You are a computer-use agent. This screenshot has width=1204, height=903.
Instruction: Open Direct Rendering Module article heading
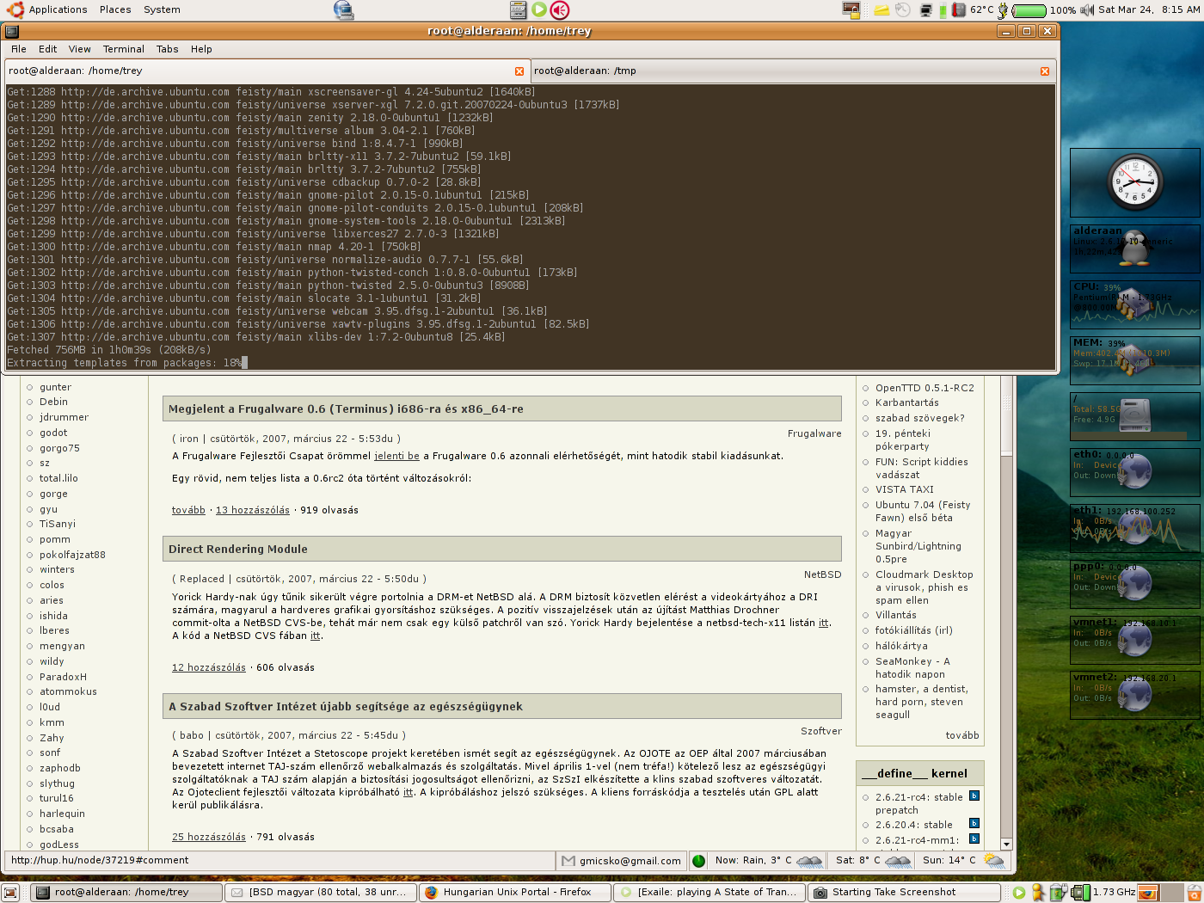238,549
